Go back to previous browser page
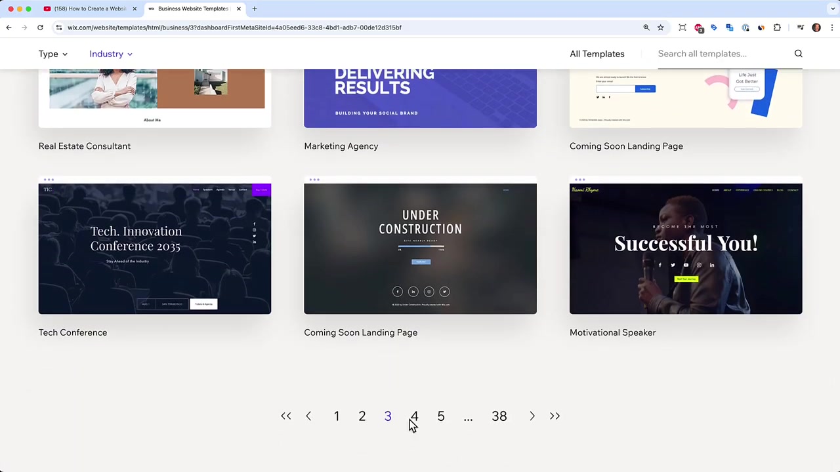Image resolution: width=840 pixels, height=472 pixels. tap(9, 28)
